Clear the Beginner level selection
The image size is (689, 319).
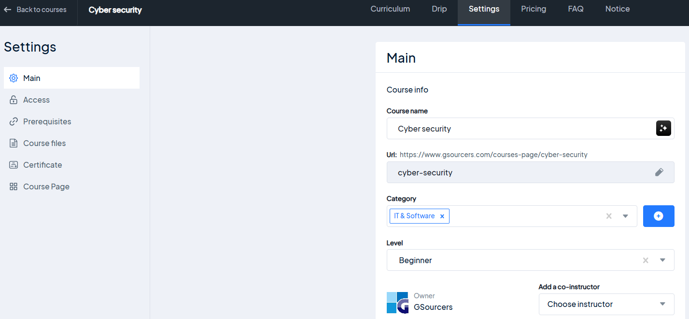click(646, 260)
